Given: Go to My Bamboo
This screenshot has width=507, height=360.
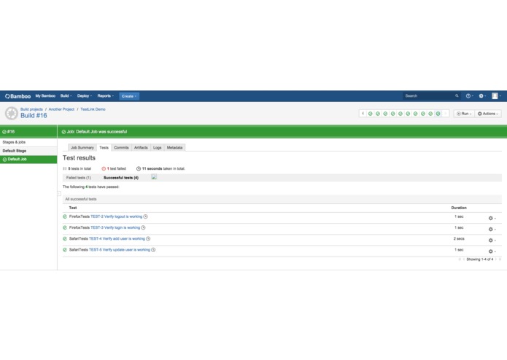Looking at the screenshot, I should coord(45,96).
